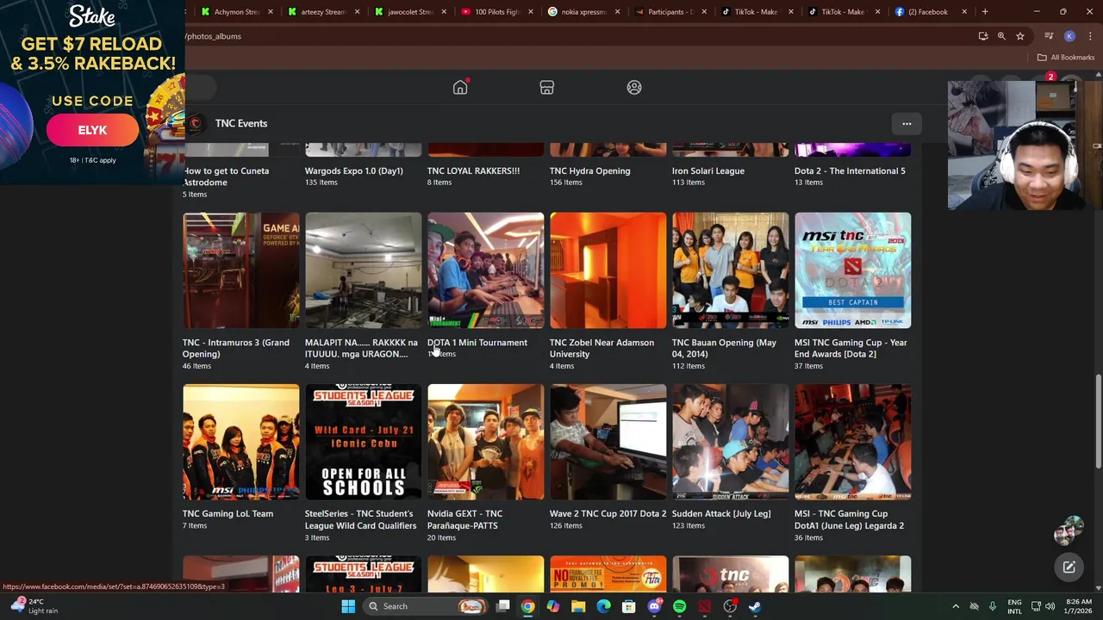The width and height of the screenshot is (1103, 620).
Task: Open the TNC Events page title link
Action: click(241, 123)
